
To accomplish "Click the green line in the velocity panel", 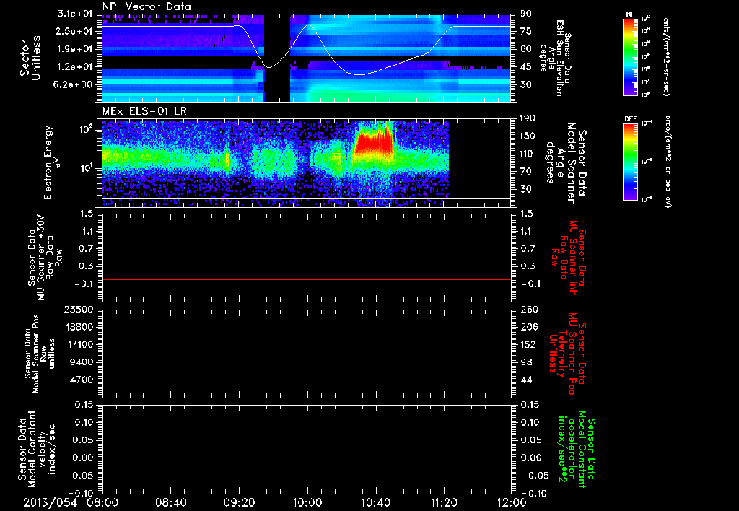I will [x=306, y=458].
